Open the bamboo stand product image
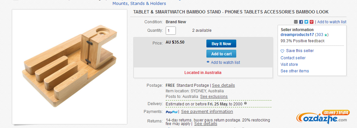 pyautogui.click(x=70, y=67)
